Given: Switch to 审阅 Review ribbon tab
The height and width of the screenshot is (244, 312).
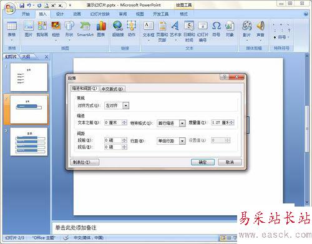Looking at the screenshot, I should click(x=123, y=14).
